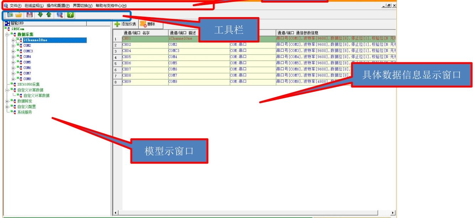This screenshot has height=218, width=473.
Task: Click the CH04 table cell
Action: [x=145, y=51]
